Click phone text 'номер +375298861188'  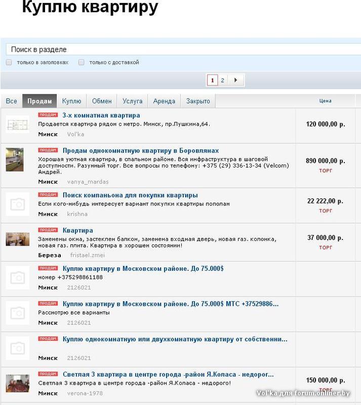pos(70,277)
